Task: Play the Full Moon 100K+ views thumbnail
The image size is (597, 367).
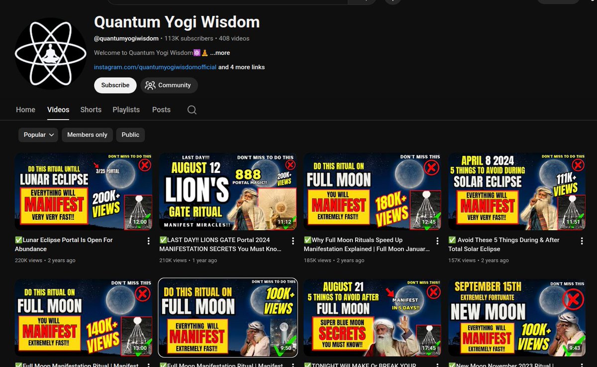Action: pos(228,318)
